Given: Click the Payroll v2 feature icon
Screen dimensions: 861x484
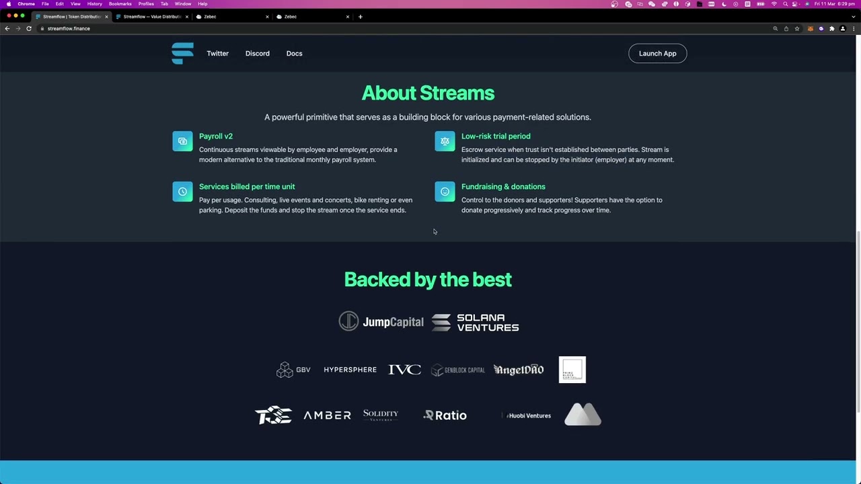Looking at the screenshot, I should 182,141.
